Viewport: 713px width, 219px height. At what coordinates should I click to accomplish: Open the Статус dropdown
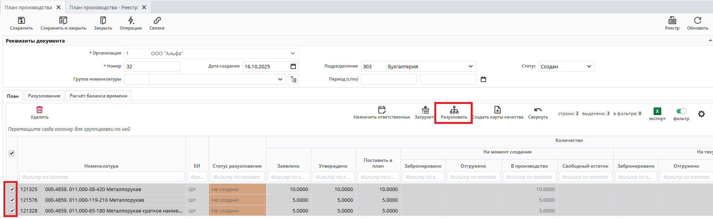pyautogui.click(x=589, y=66)
